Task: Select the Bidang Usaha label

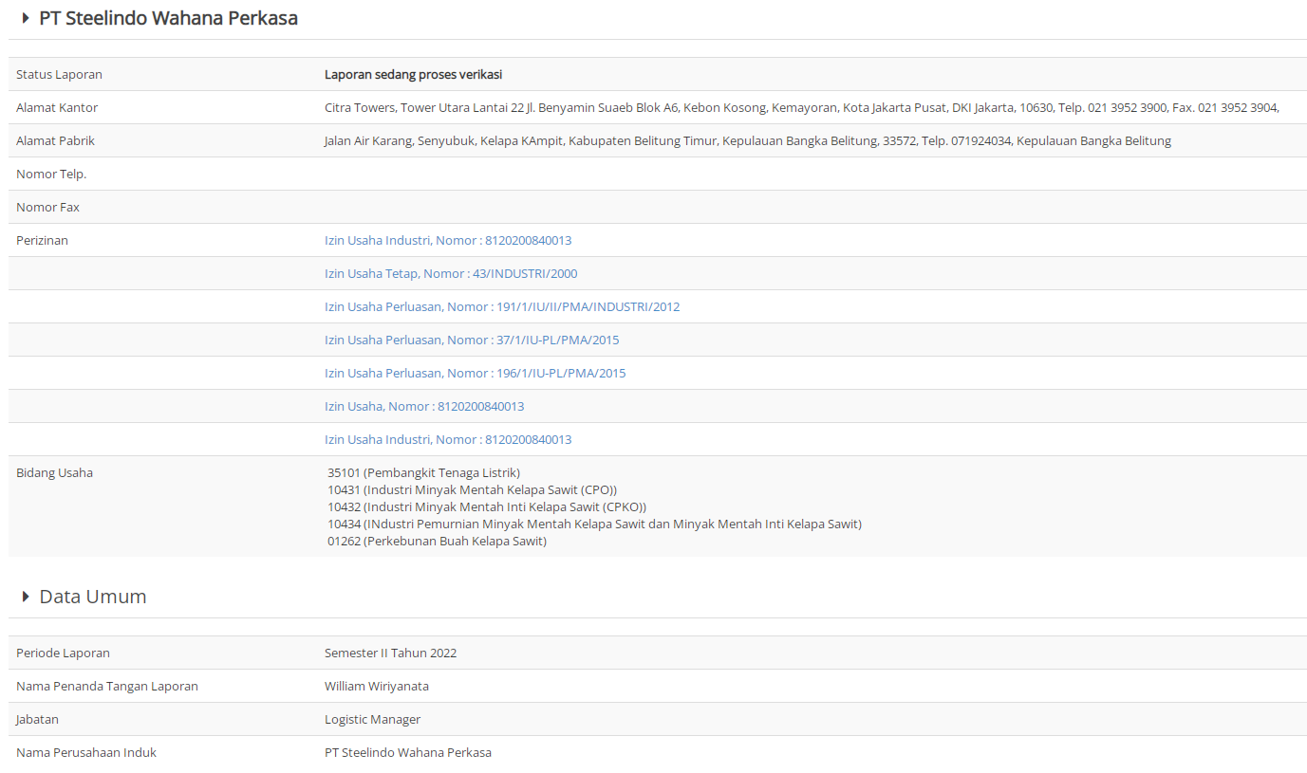Action: click(54, 472)
